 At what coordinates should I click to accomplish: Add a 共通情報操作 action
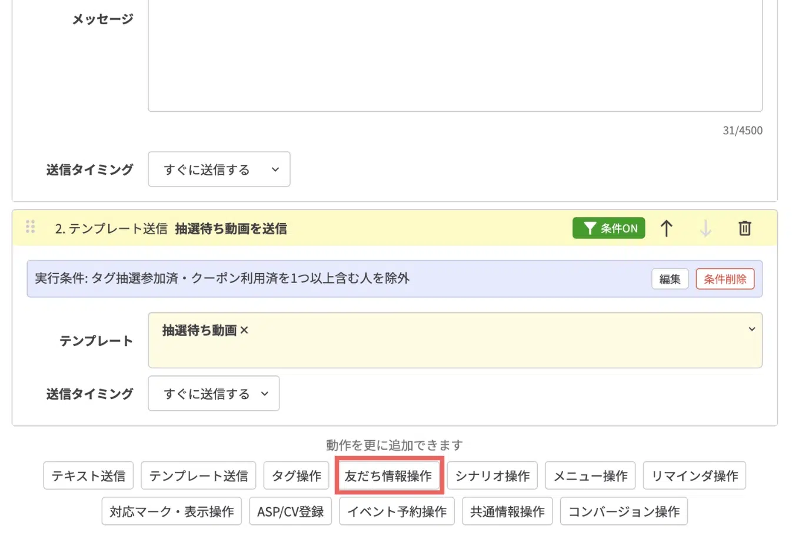[507, 511]
